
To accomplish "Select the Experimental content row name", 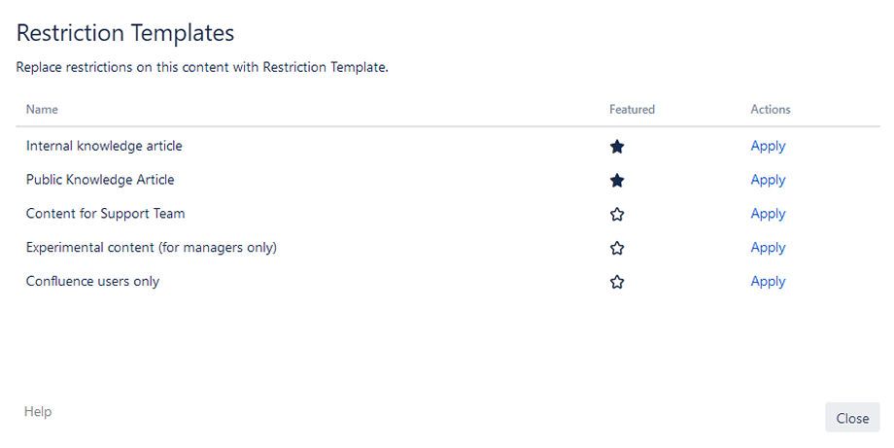I will pos(152,248).
